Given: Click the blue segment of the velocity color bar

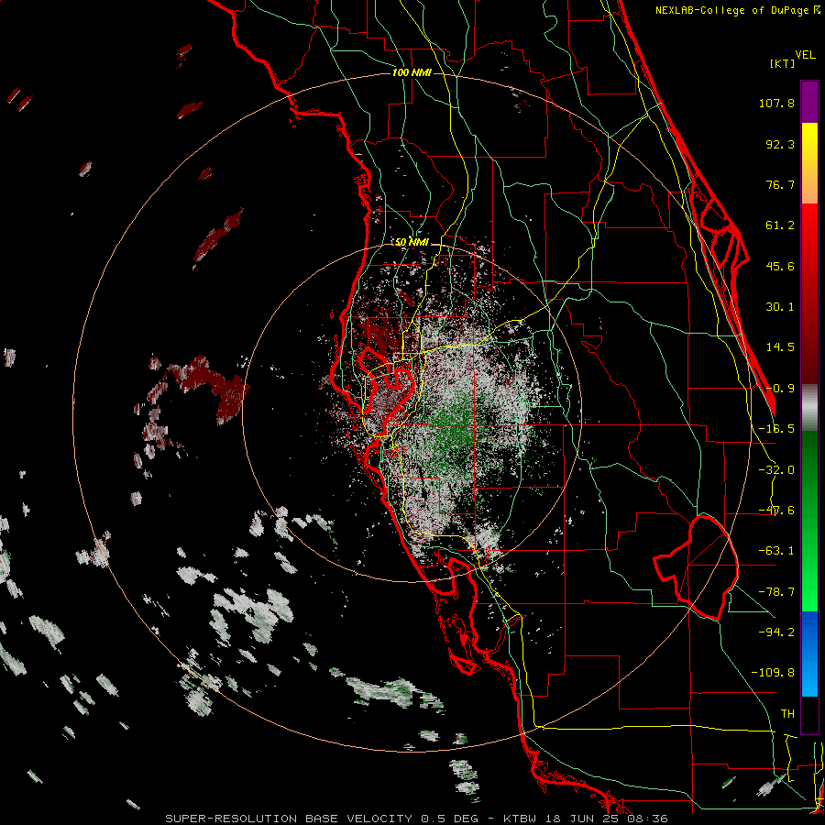Looking at the screenshot, I should tap(809, 654).
